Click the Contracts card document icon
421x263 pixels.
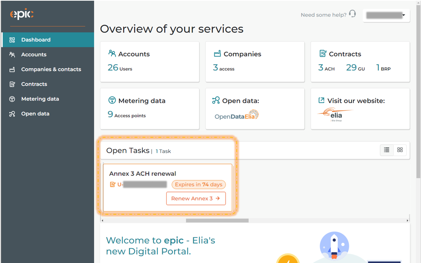323,53
